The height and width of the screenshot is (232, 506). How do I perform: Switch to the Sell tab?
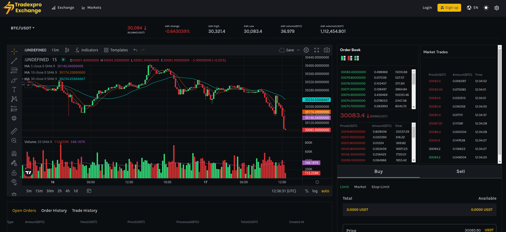pos(460,171)
